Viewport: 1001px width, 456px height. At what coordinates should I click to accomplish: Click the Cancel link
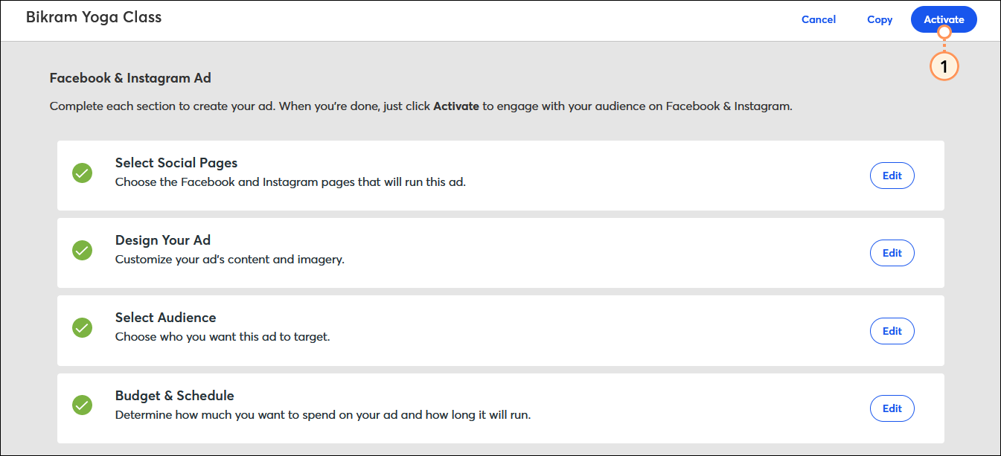point(819,20)
